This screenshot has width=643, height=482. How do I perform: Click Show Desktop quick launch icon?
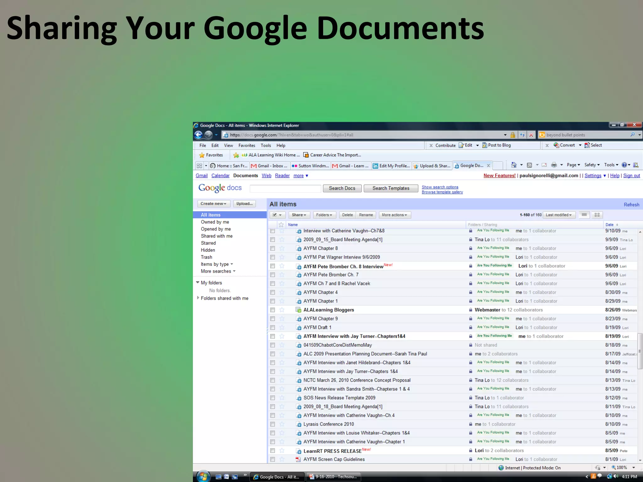[x=219, y=477]
